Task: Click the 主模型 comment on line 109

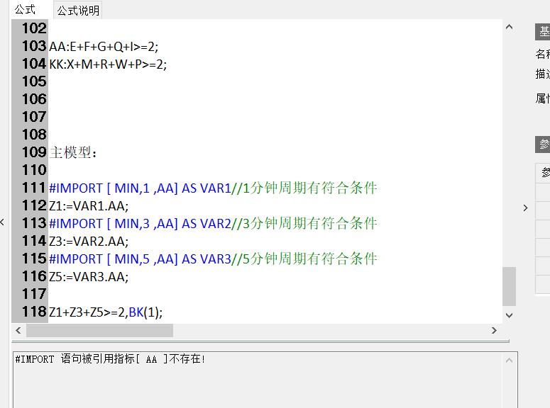Action: coord(74,153)
